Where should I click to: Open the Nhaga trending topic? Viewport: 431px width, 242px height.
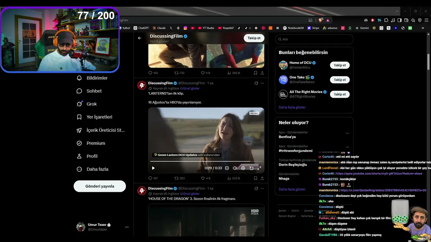pyautogui.click(x=284, y=178)
